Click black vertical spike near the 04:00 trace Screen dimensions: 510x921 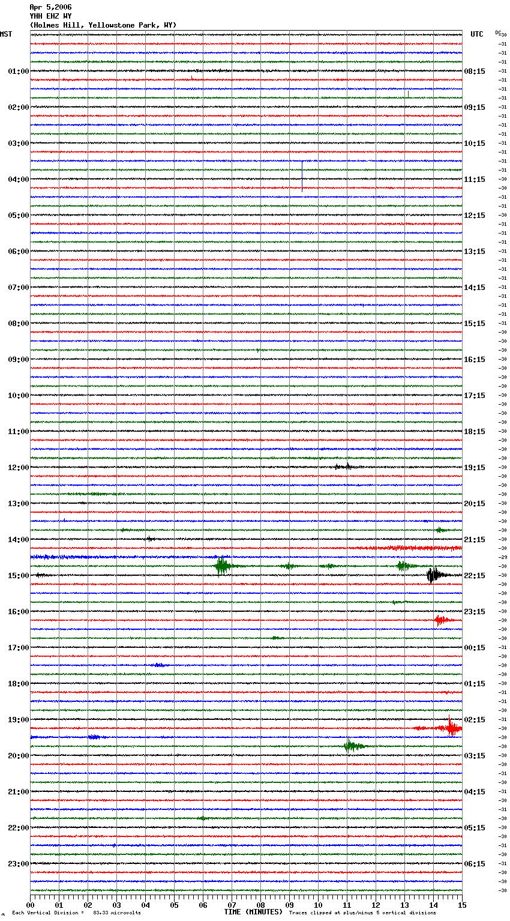click(302, 175)
